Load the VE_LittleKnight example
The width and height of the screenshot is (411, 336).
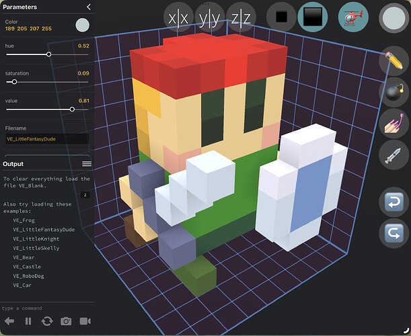click(x=36, y=239)
